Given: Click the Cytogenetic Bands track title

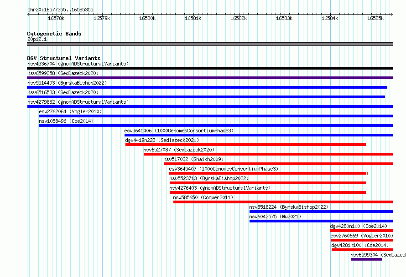Looking at the screenshot, I should 54,34.
